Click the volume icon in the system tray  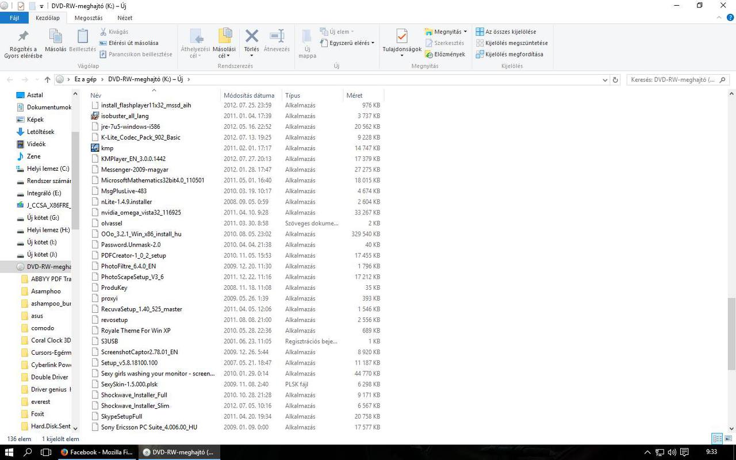672,453
